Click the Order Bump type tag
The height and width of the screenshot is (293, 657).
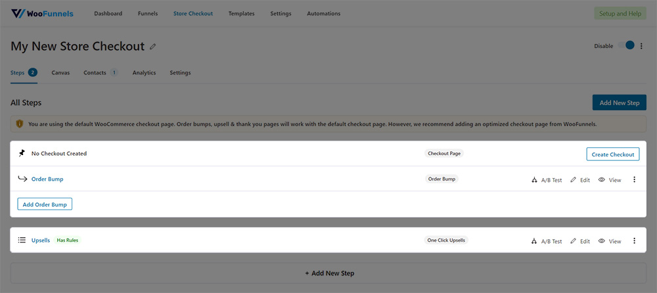pos(442,179)
